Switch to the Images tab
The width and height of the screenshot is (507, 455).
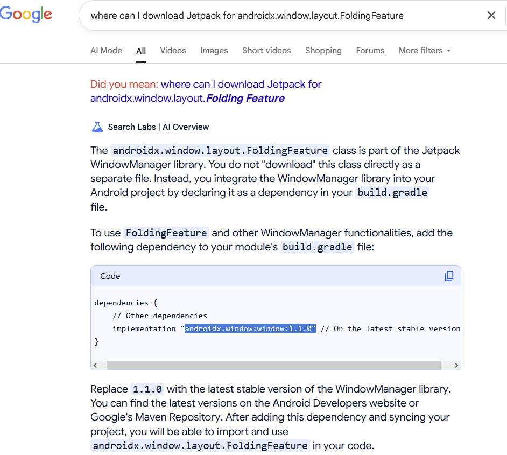[x=214, y=51]
